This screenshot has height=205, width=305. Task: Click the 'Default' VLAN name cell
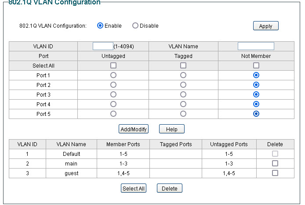coord(71,154)
